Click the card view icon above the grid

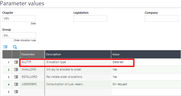(6, 47)
